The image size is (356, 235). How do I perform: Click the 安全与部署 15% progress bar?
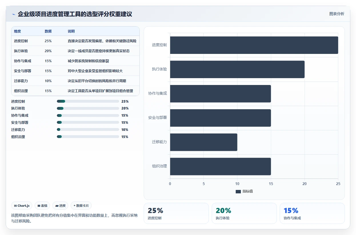[88, 123]
